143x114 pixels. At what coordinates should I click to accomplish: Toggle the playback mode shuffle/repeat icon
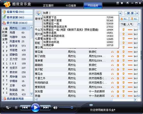point(8,108)
